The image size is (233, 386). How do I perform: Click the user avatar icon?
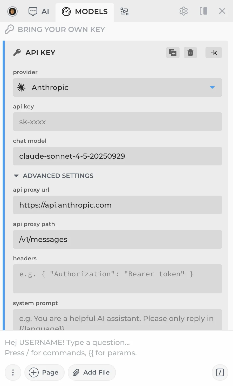(12, 11)
